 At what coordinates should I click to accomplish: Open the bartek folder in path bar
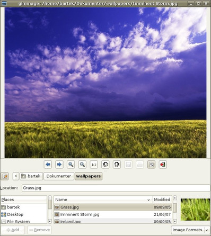tap(31, 176)
